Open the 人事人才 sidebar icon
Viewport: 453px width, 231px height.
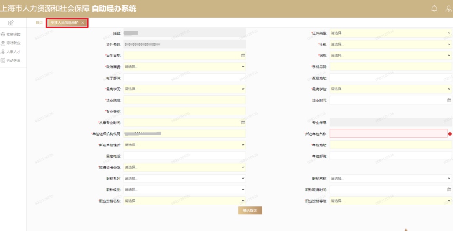coord(3,51)
